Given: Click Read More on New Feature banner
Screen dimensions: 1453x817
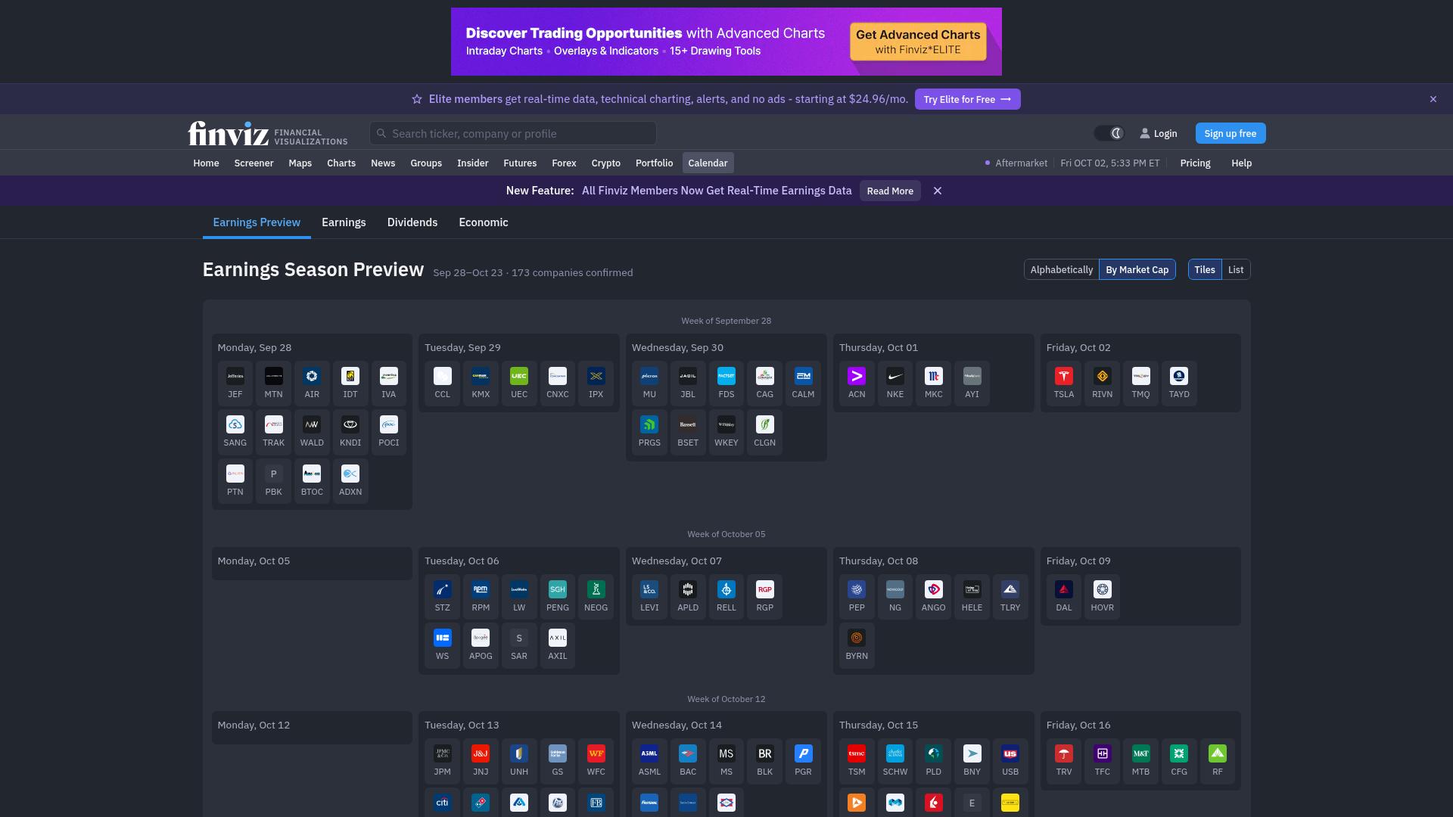Looking at the screenshot, I should [890, 191].
